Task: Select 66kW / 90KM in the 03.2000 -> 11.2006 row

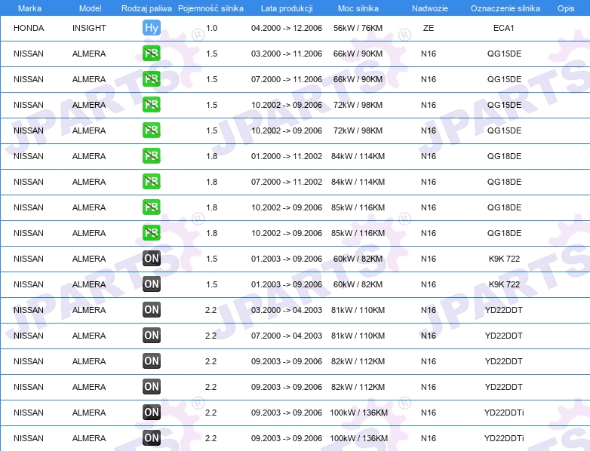Action: [x=358, y=54]
